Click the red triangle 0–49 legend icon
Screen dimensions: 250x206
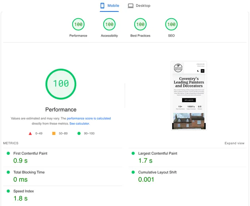coord(30,133)
